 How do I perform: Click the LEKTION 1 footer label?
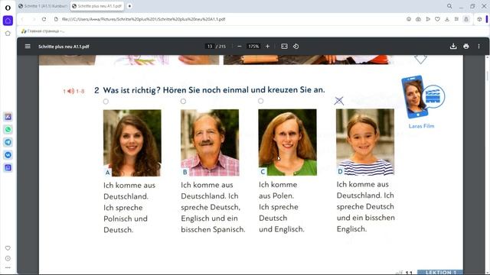[440, 272]
